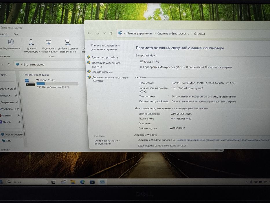Viewport: 270px width, 203px height.
Task: Go forward in the Control Panel window
Action: pyautogui.click(x=98, y=33)
